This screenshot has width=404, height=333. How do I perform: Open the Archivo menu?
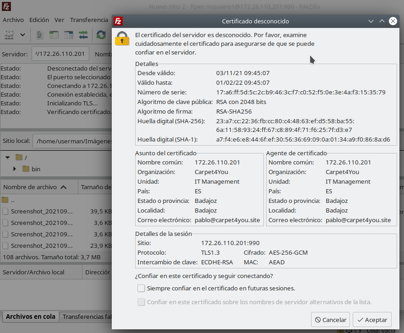[13, 20]
